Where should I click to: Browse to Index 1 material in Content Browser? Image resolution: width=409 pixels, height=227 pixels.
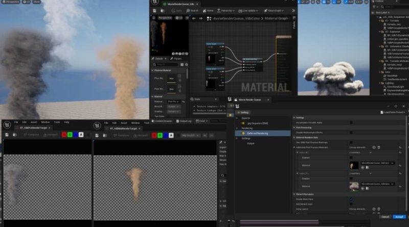tap(367, 188)
